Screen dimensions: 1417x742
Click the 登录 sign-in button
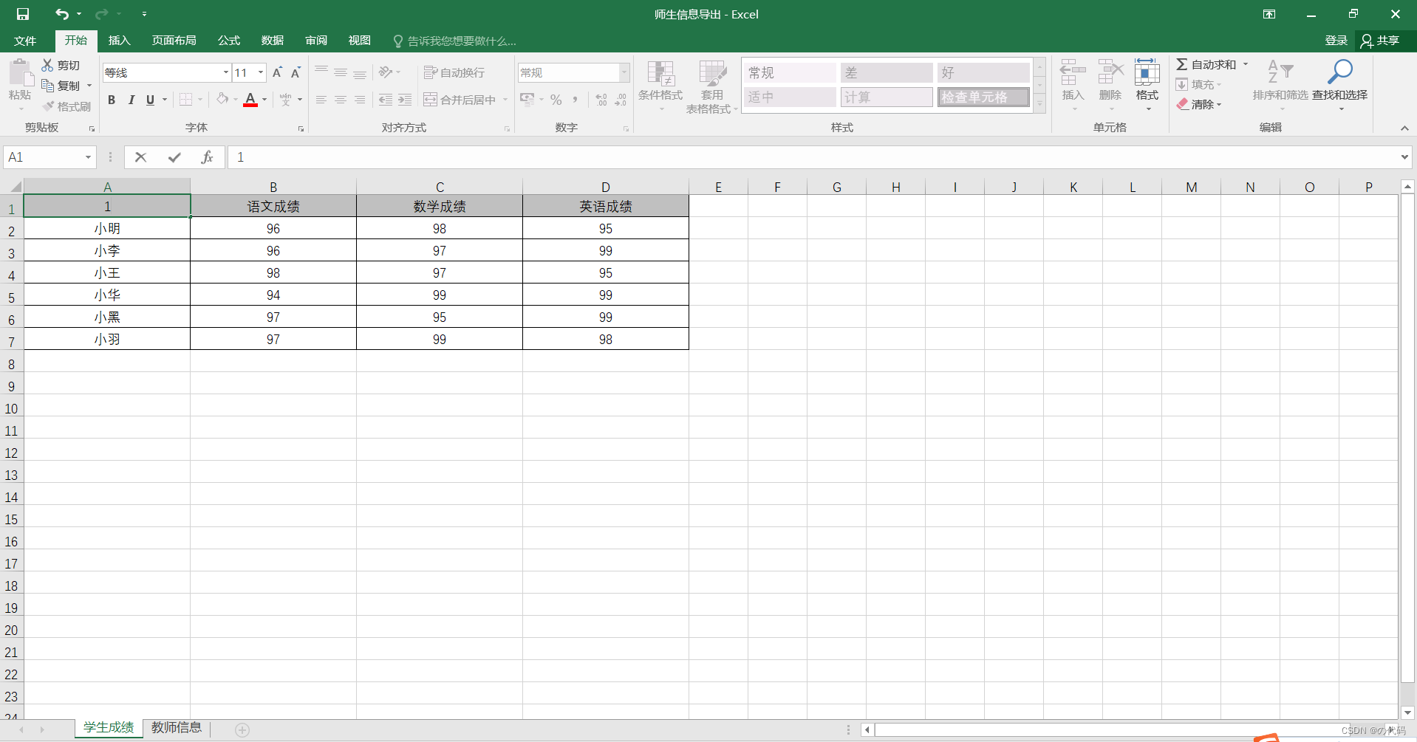click(1336, 41)
